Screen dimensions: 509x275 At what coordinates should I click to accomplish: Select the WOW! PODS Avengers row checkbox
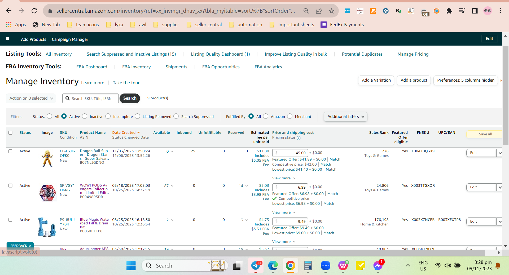point(11,185)
